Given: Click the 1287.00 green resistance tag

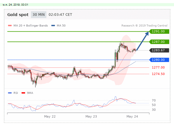Looking at the screenshot, I should [x=159, y=42].
